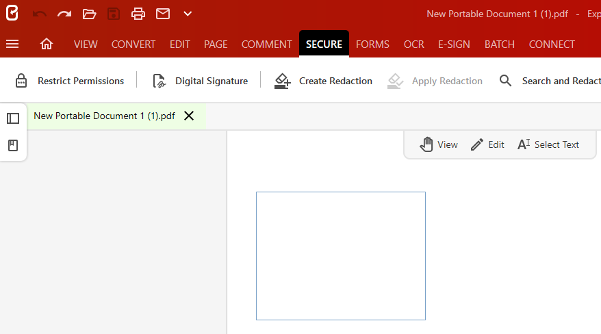The width and height of the screenshot is (601, 334).
Task: Open the COMMENT ribbon tab
Action: tap(267, 44)
